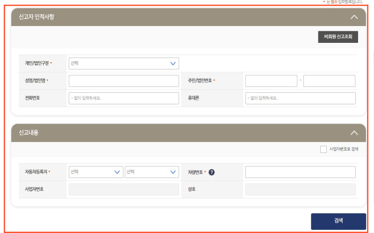Click the 차량번호 input field

(301, 172)
